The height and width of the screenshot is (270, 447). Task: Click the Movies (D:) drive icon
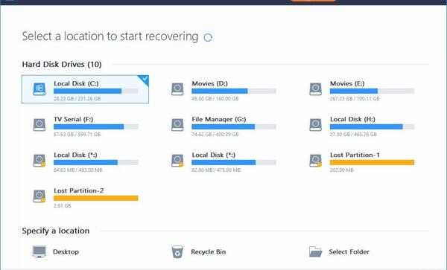coord(177,89)
